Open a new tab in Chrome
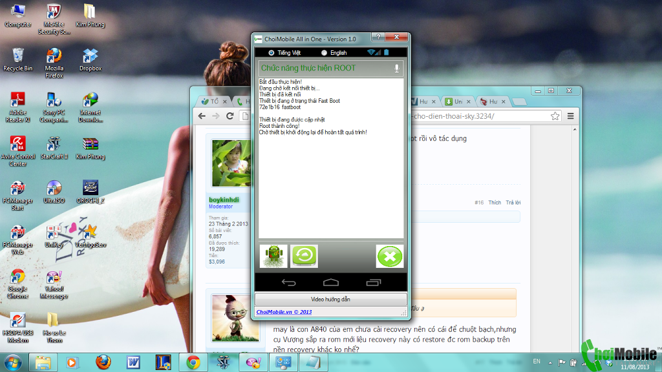This screenshot has height=372, width=662. (x=519, y=101)
